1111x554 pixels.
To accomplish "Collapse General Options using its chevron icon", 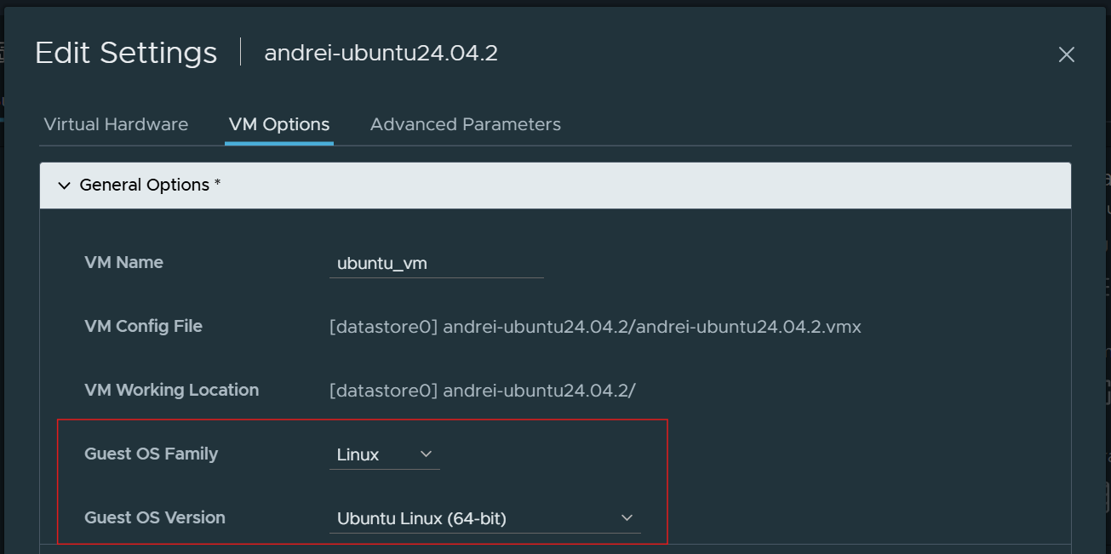I will 64,186.
